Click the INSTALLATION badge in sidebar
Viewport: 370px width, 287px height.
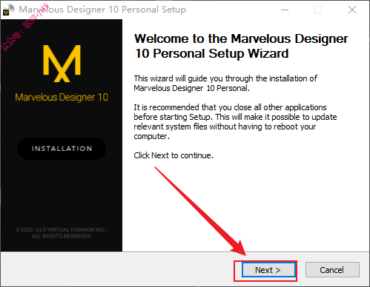62,149
